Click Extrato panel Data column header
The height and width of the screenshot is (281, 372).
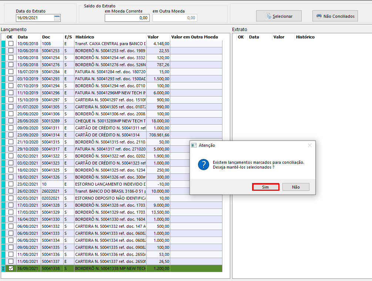tap(260, 37)
